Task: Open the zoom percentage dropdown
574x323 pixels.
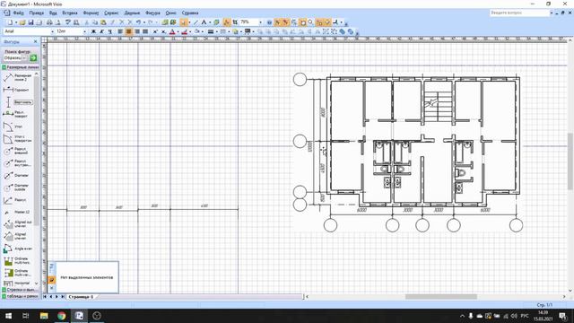Action: pyautogui.click(x=260, y=22)
